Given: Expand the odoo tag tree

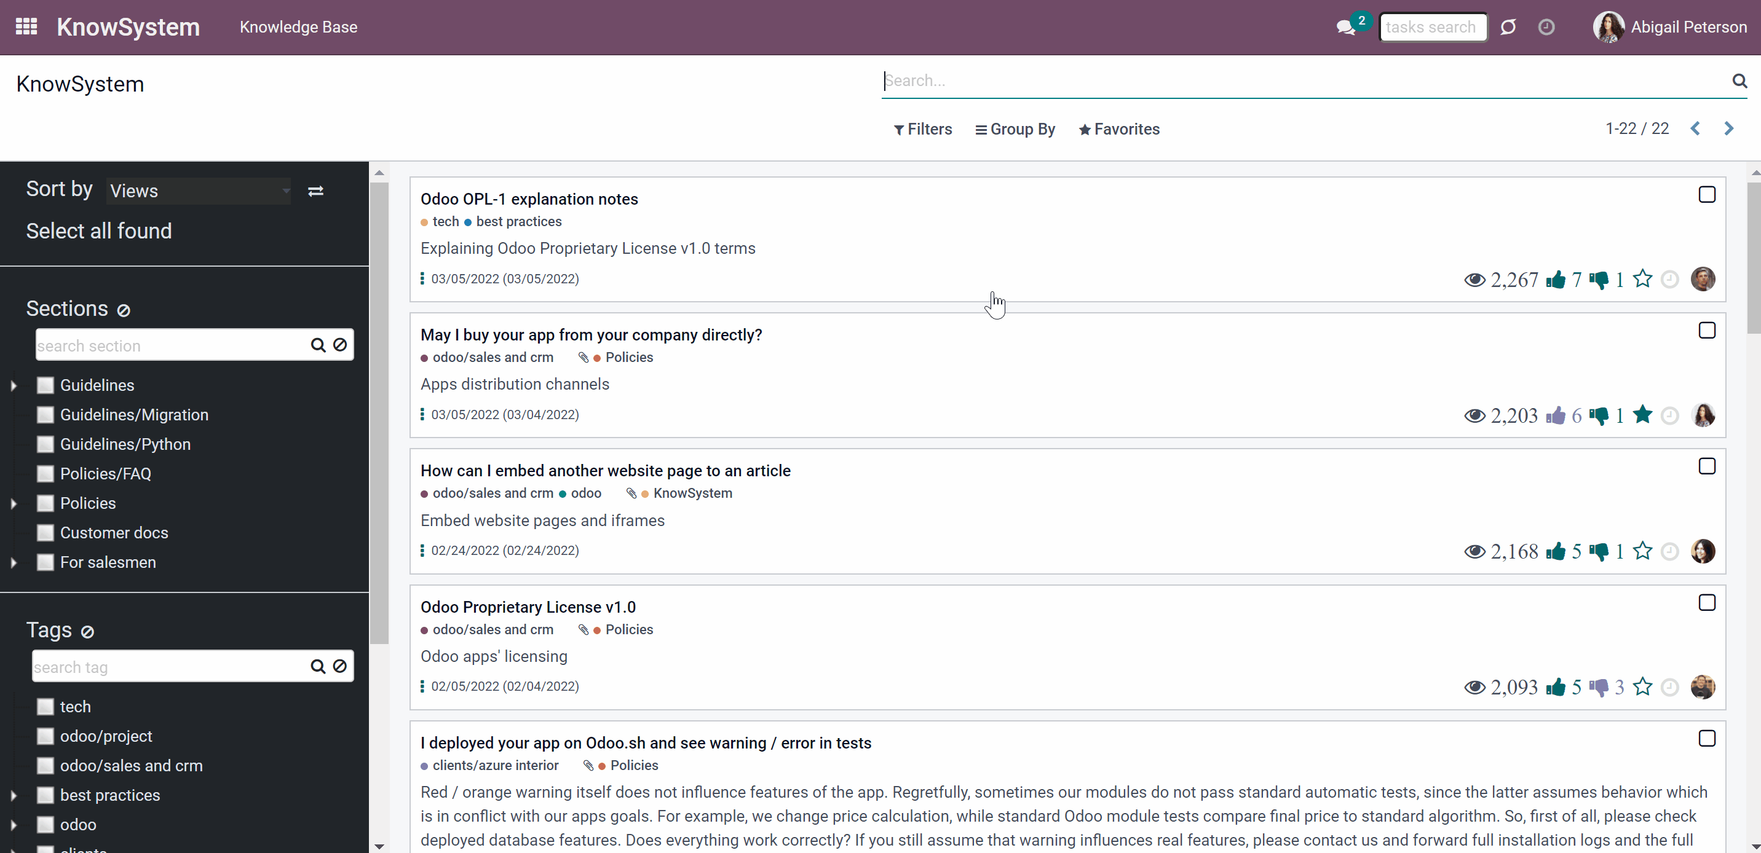Looking at the screenshot, I should (x=14, y=825).
